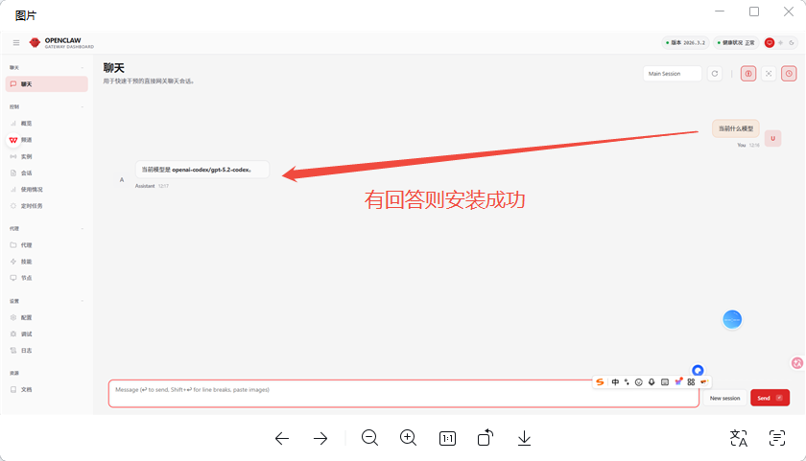Screen dimensions: 806x461
Task: Click the 聊天 page heading
Action: pyautogui.click(x=113, y=68)
